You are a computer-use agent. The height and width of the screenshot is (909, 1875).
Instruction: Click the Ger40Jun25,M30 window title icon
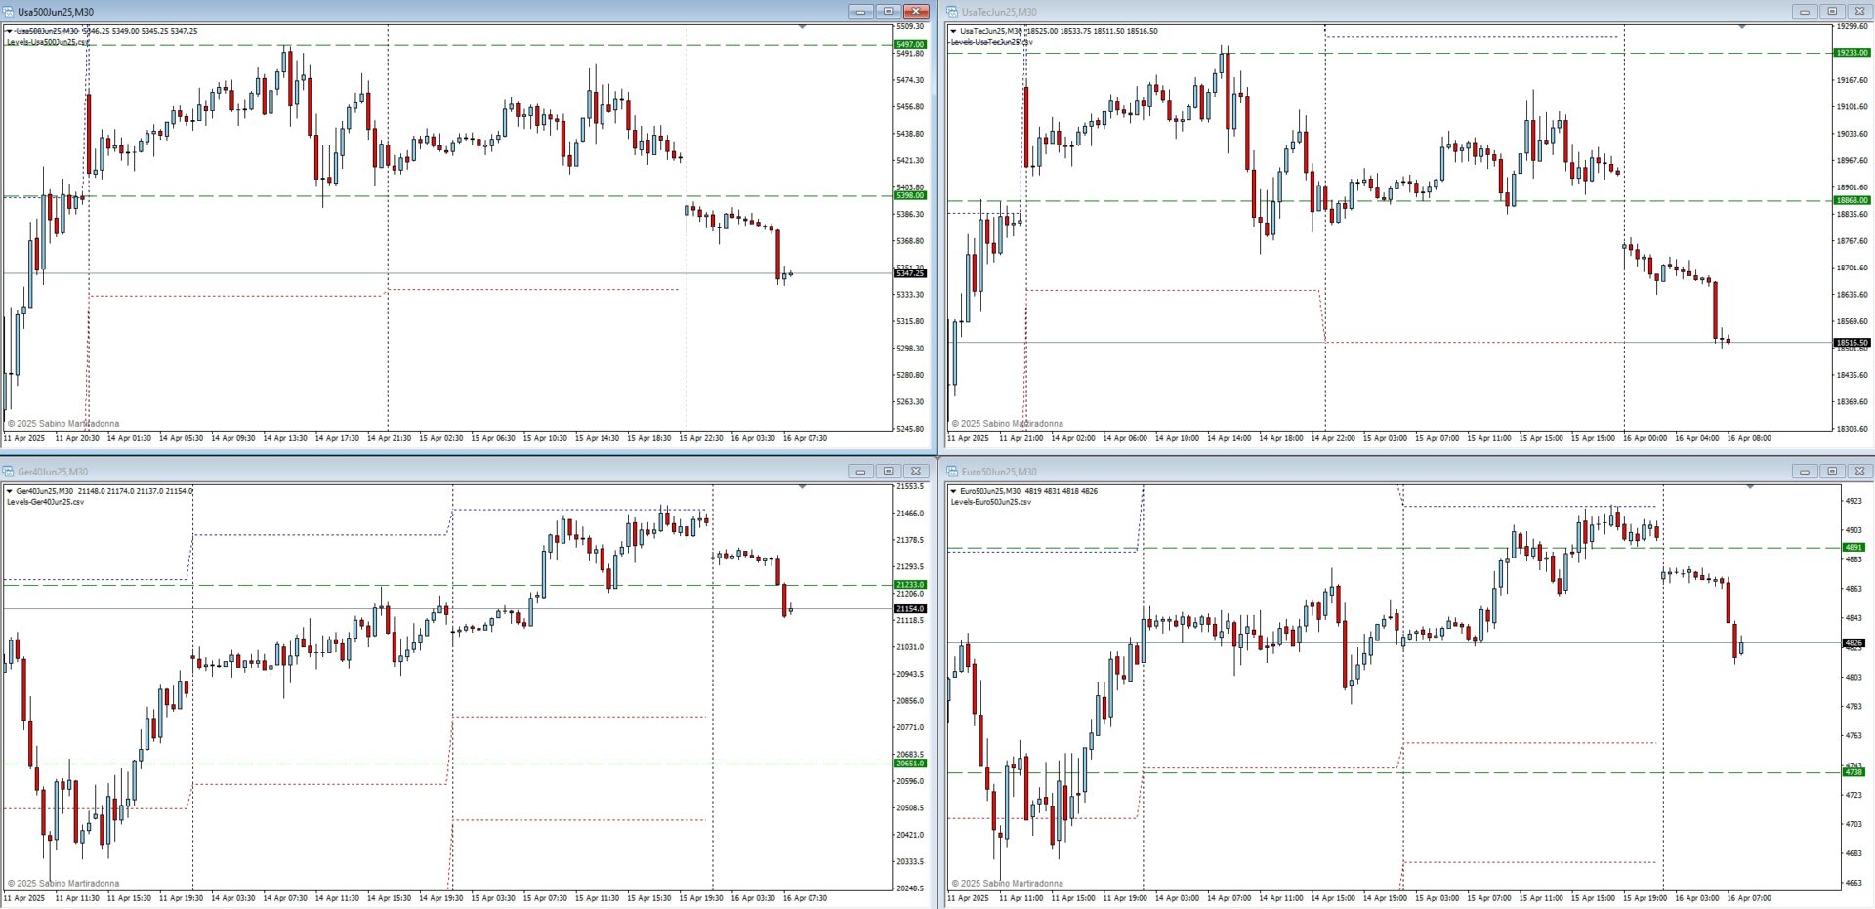[9, 472]
